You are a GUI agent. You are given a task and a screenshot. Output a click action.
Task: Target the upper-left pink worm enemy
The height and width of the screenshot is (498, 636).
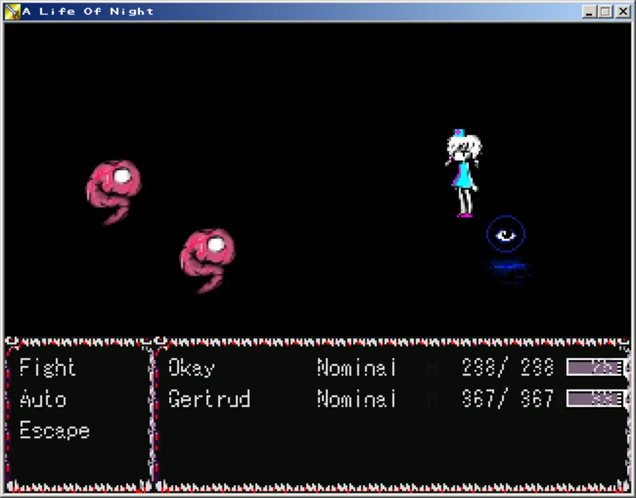113,190
